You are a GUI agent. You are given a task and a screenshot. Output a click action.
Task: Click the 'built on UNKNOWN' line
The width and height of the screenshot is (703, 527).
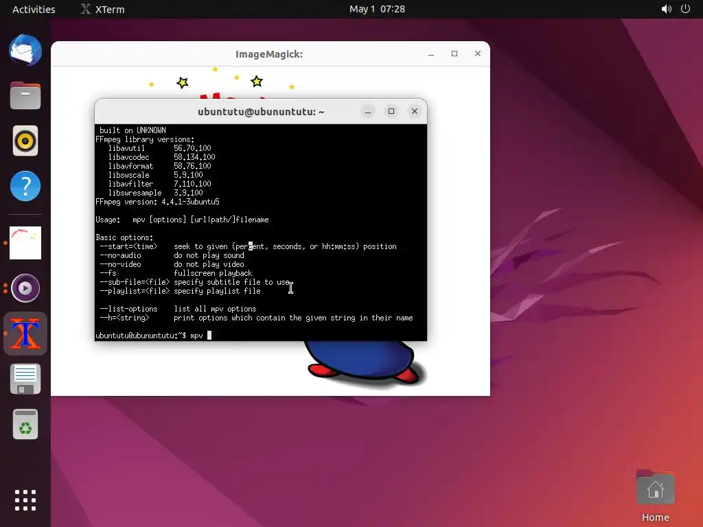(132, 130)
